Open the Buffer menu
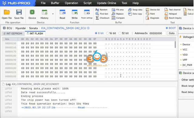The width and height of the screenshot is (194, 118). click(55, 3)
